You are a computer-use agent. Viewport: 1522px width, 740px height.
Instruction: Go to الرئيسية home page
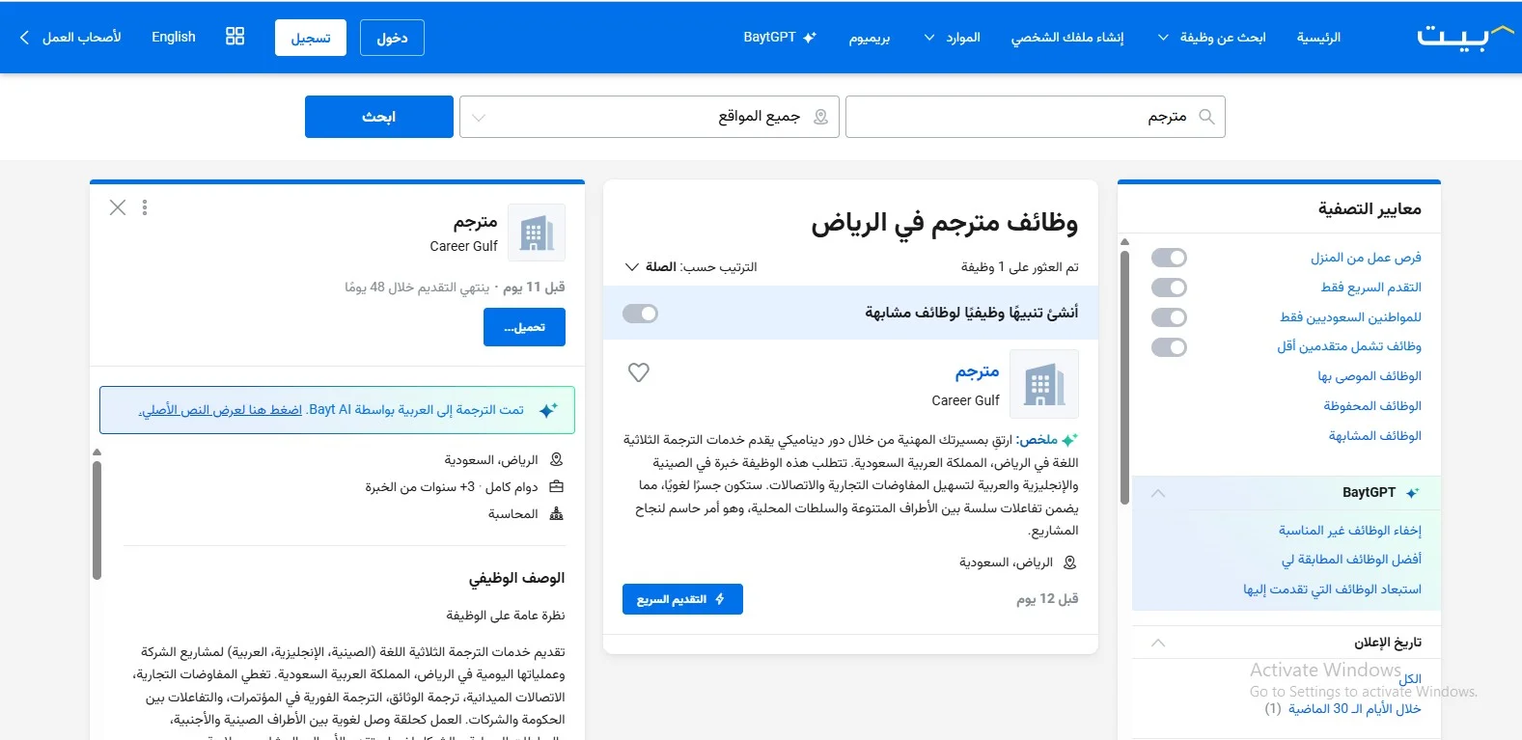(1318, 38)
